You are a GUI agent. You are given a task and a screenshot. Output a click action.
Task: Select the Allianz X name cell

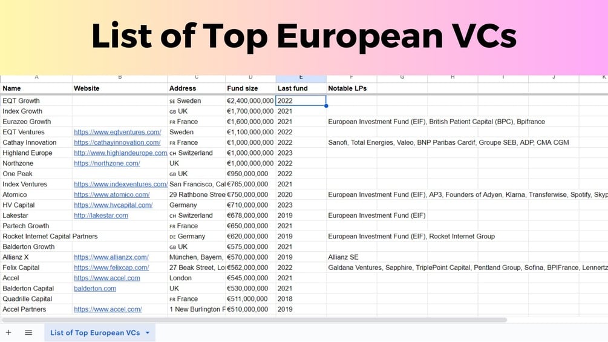click(36, 257)
